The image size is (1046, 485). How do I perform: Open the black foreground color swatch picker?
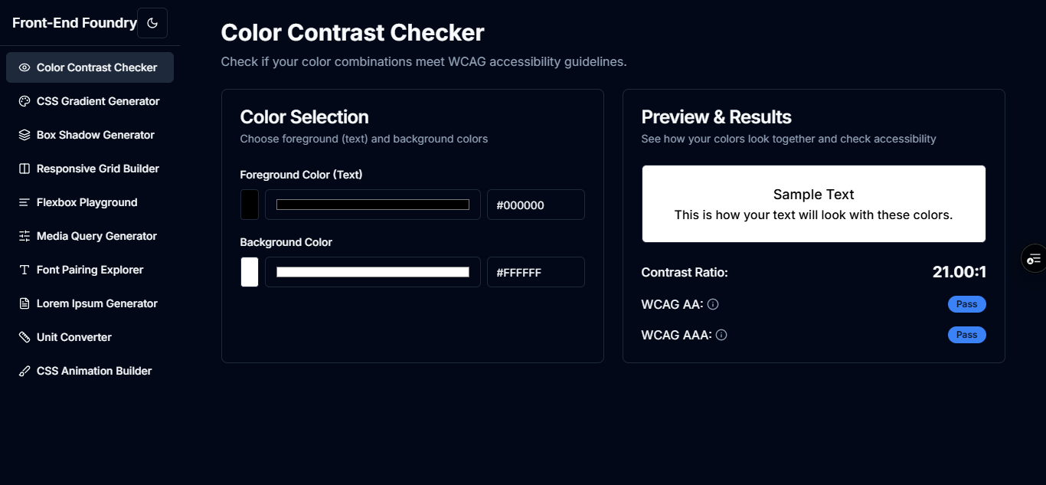click(x=249, y=205)
